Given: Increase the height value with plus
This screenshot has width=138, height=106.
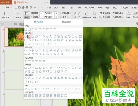Looking at the screenshot, I should coord(56,13).
